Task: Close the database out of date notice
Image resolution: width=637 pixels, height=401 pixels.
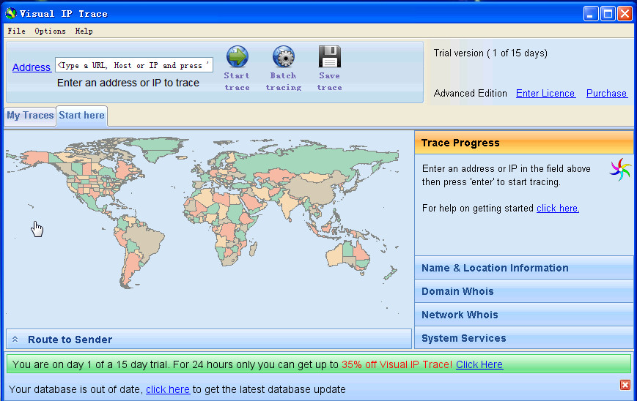Action: click(x=625, y=385)
